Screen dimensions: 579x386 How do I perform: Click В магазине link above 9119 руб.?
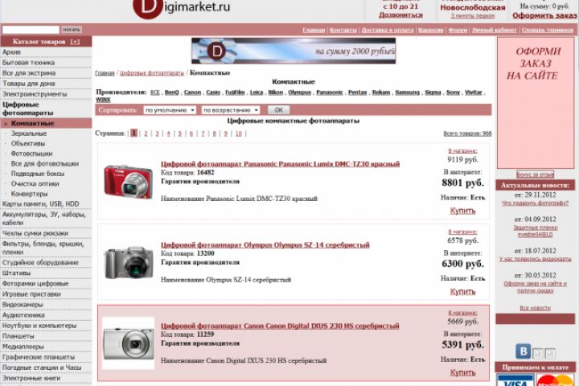462,150
